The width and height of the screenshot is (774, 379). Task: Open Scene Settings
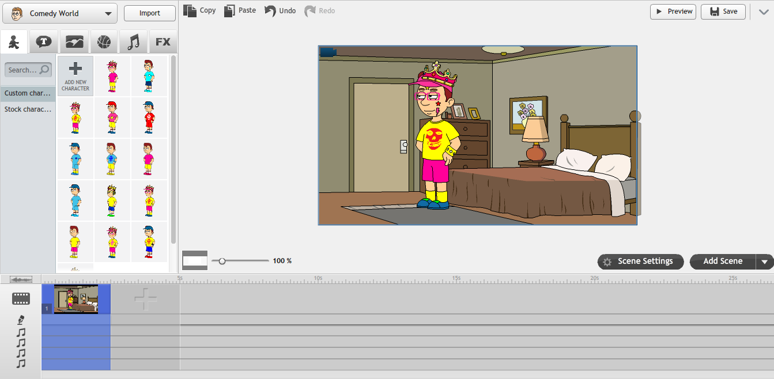point(640,261)
